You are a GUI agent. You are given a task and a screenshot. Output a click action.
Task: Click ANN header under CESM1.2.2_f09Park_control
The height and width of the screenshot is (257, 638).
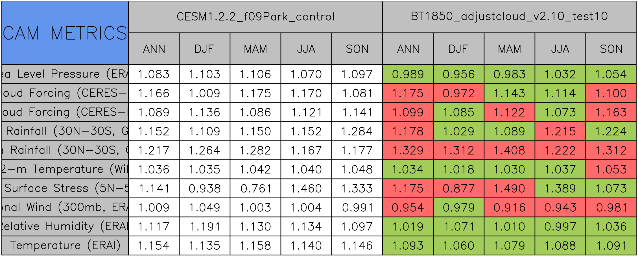point(154,49)
